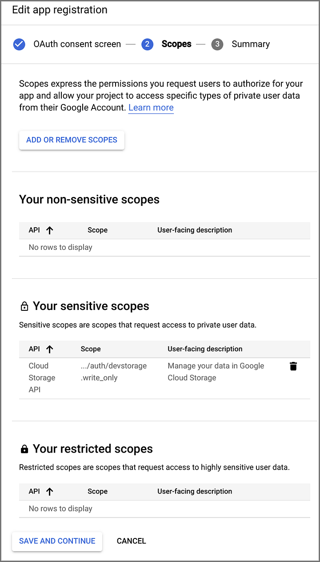
Task: Click the step 3 circle badge
Action: point(217,44)
